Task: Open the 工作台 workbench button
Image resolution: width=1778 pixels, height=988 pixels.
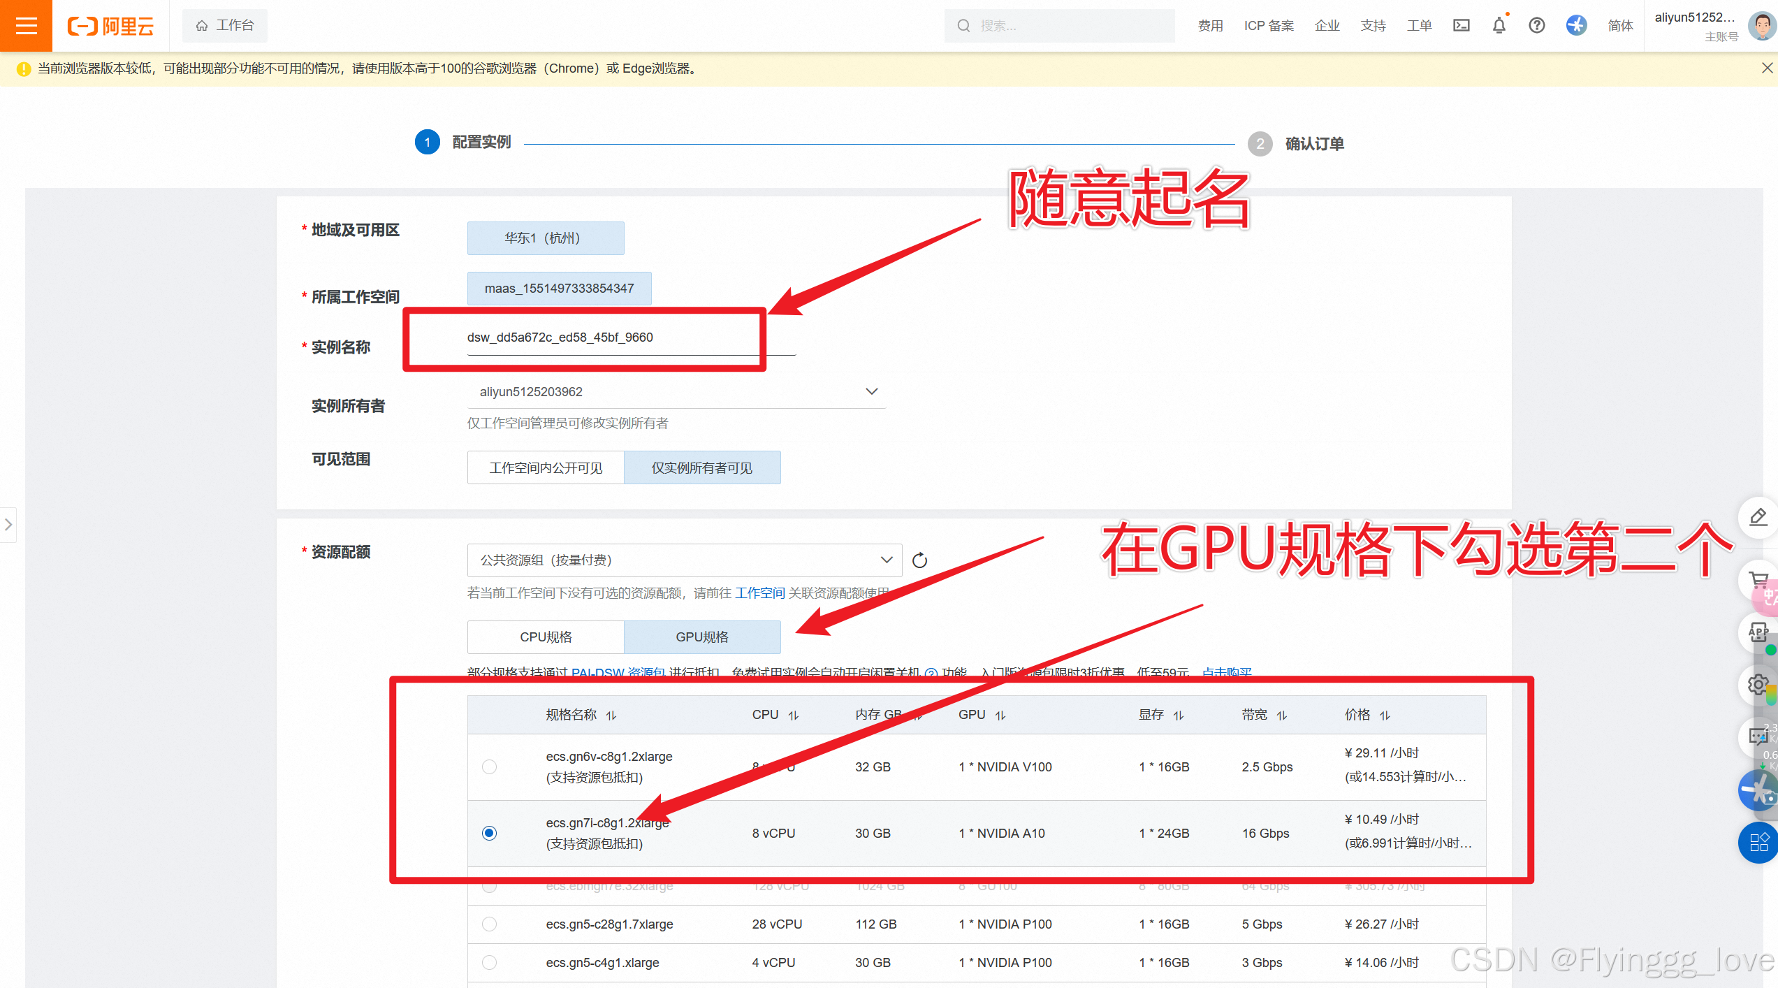Action: point(224,26)
